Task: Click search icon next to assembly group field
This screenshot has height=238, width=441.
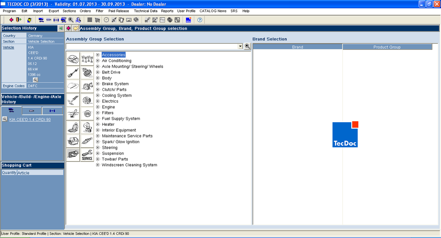Action: point(247,46)
